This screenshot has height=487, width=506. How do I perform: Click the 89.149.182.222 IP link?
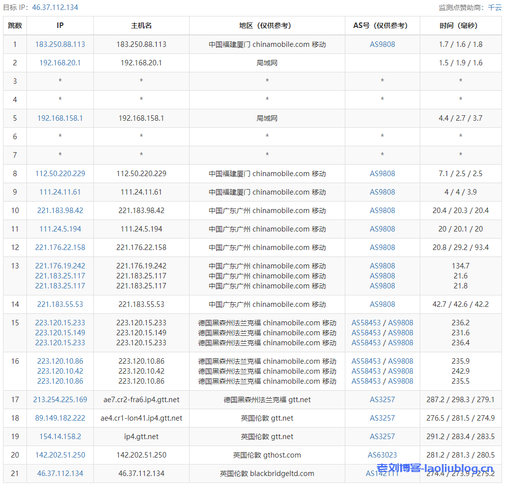(x=60, y=418)
